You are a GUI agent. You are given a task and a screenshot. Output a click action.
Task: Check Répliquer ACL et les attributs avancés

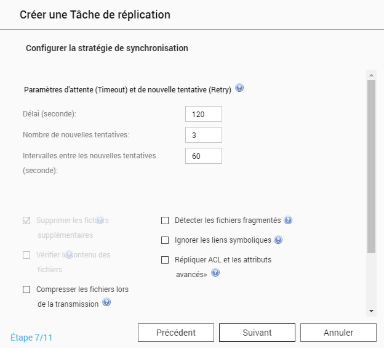pyautogui.click(x=165, y=260)
